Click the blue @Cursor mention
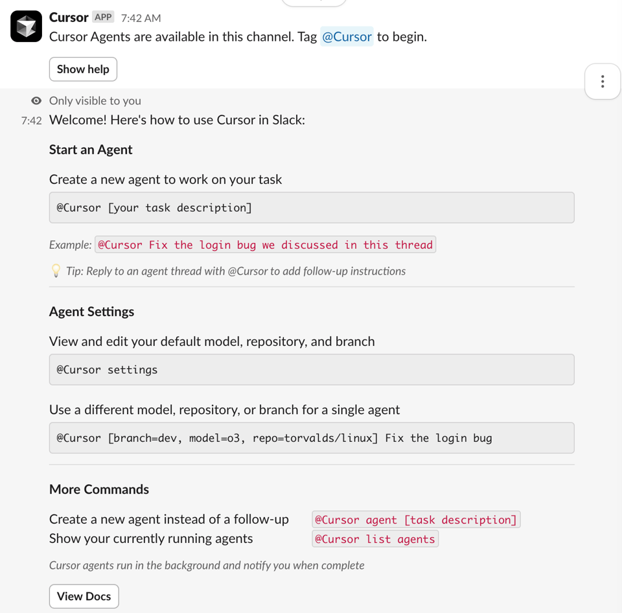This screenshot has width=622, height=613. click(x=347, y=37)
